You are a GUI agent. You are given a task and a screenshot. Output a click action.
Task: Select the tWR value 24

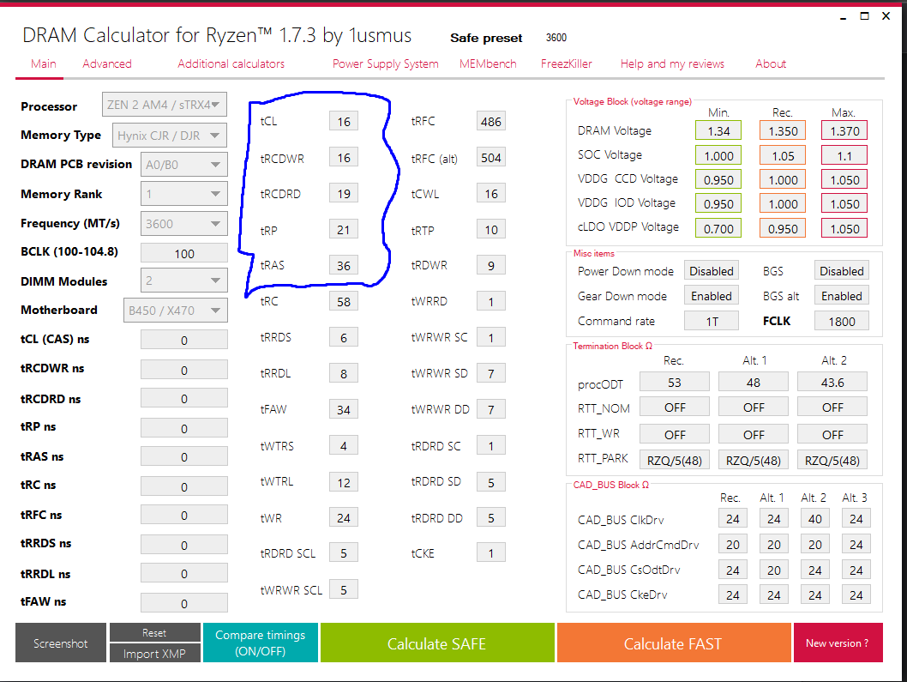pos(344,518)
